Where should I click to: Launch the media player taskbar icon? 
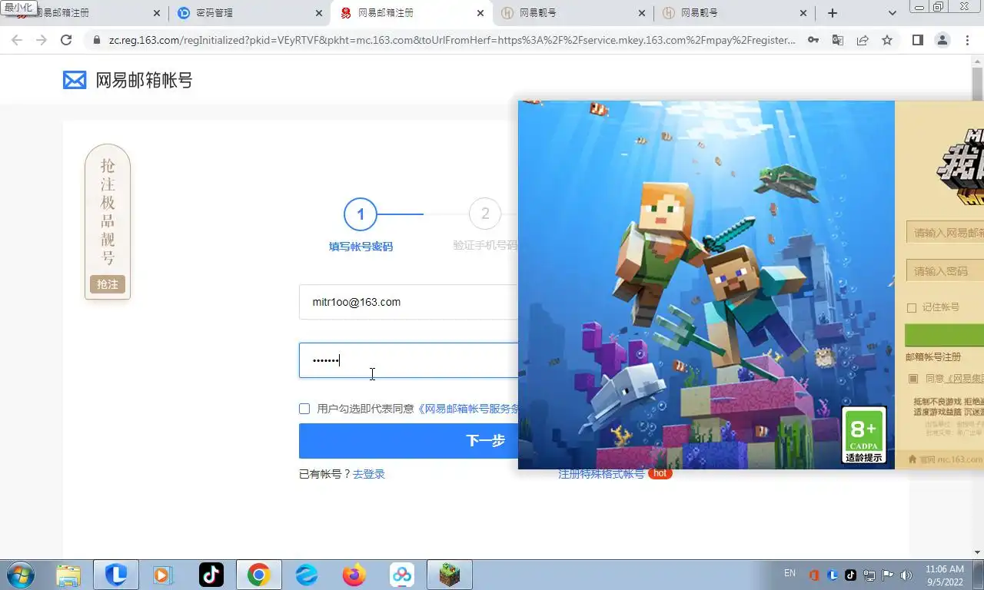[162, 575]
